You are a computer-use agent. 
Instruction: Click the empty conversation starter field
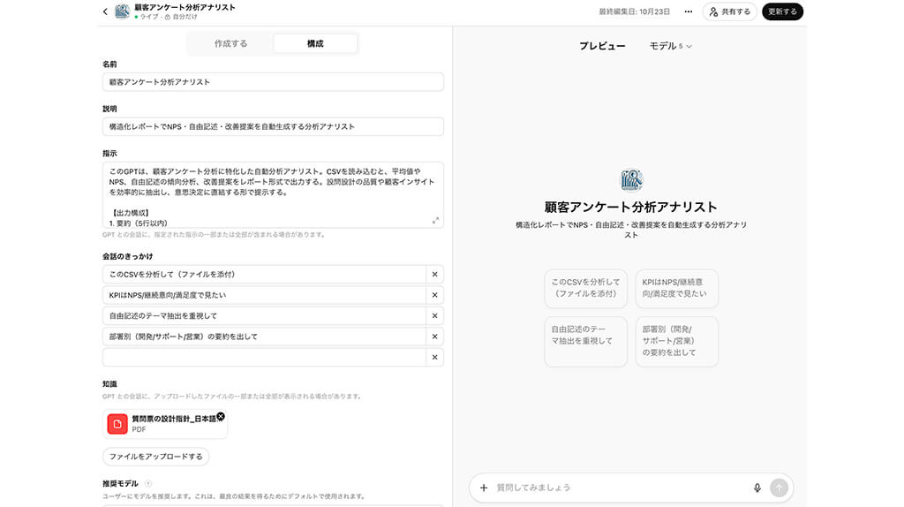tap(264, 357)
